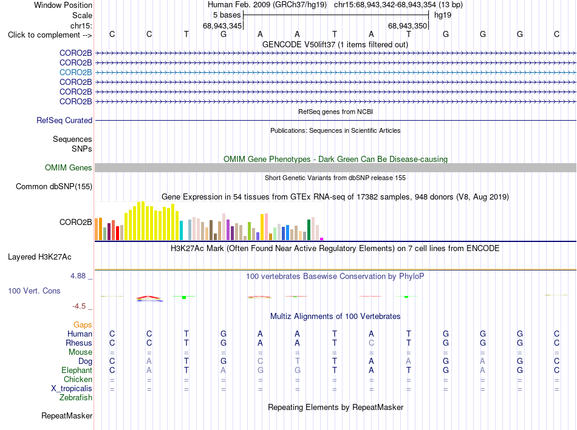This screenshot has height=430, width=577.
Task: Click the chr15:68,943,342-68,943,354 coordinates text
Action: point(385,5)
